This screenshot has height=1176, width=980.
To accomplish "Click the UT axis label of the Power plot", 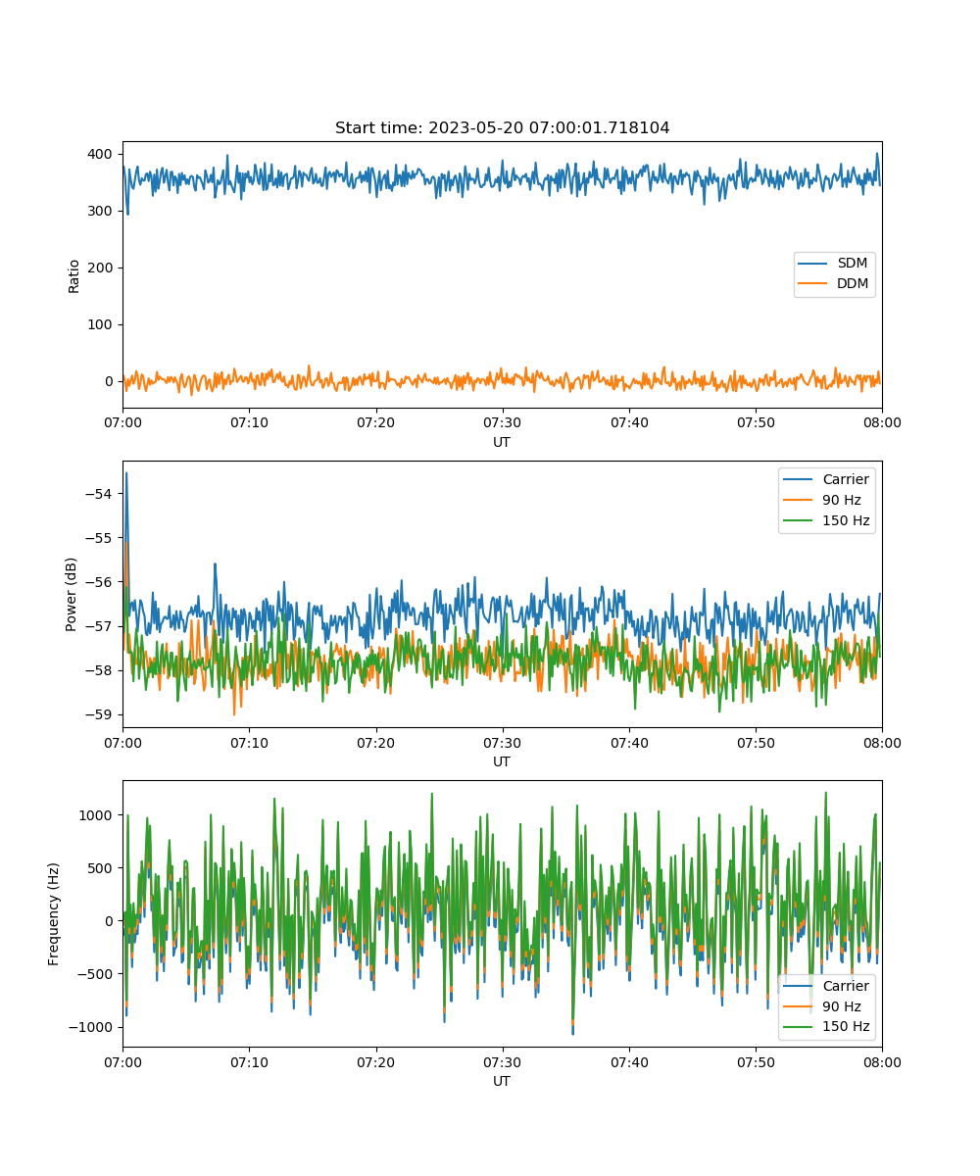I will tap(502, 761).
